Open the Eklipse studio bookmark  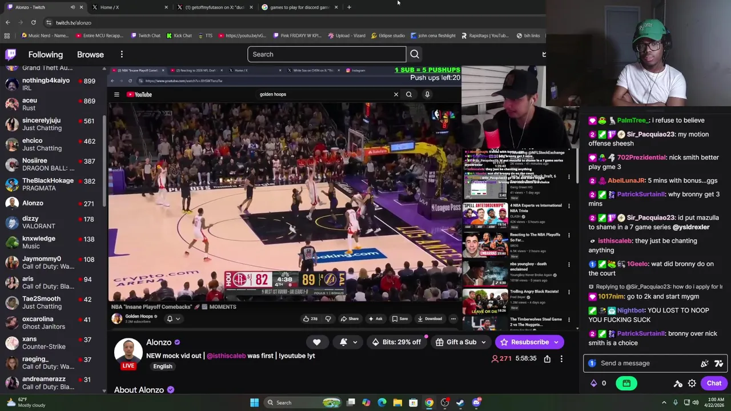click(x=388, y=35)
